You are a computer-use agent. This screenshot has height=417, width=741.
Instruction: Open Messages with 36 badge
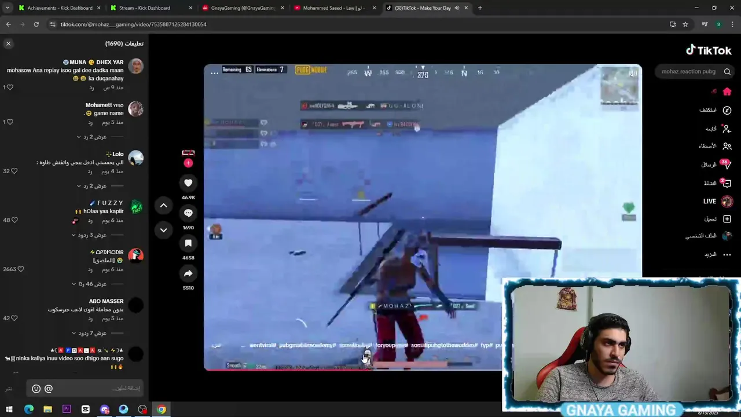click(726, 164)
